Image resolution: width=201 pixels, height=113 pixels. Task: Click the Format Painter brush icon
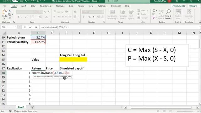coord(10,18)
